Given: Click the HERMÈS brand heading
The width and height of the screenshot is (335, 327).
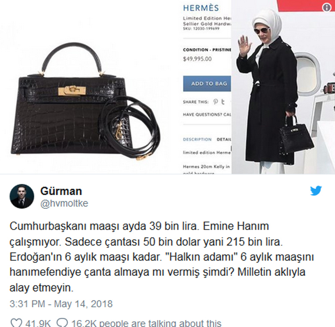Looking at the screenshot, I should click(x=201, y=8).
